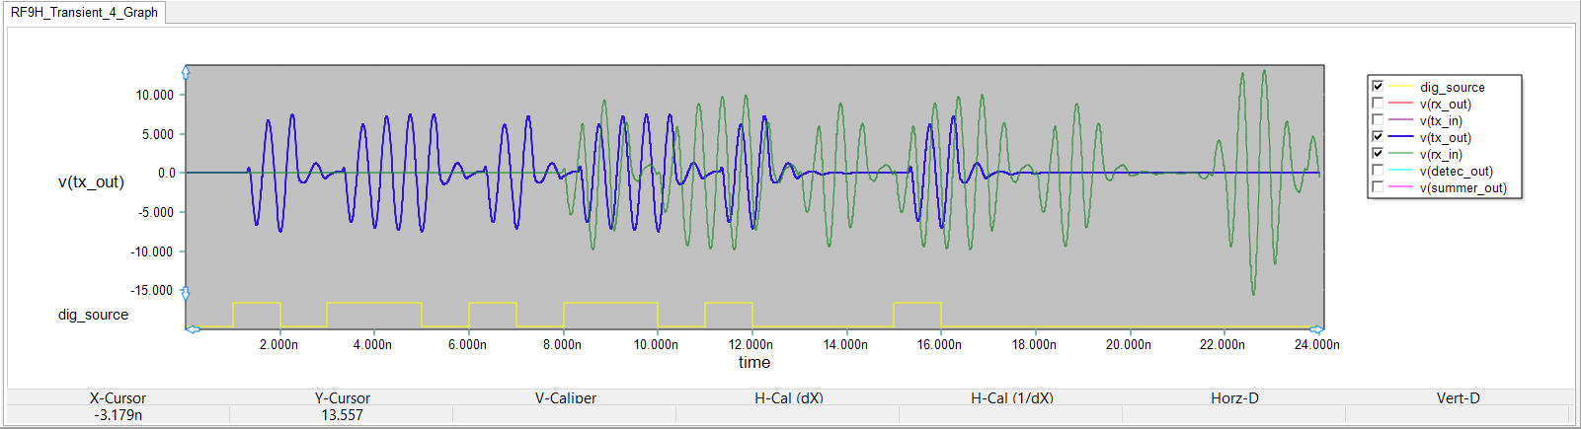This screenshot has height=429, width=1581.
Task: Uncheck the v(tx_out) trace checkbox
Action: point(1378,137)
